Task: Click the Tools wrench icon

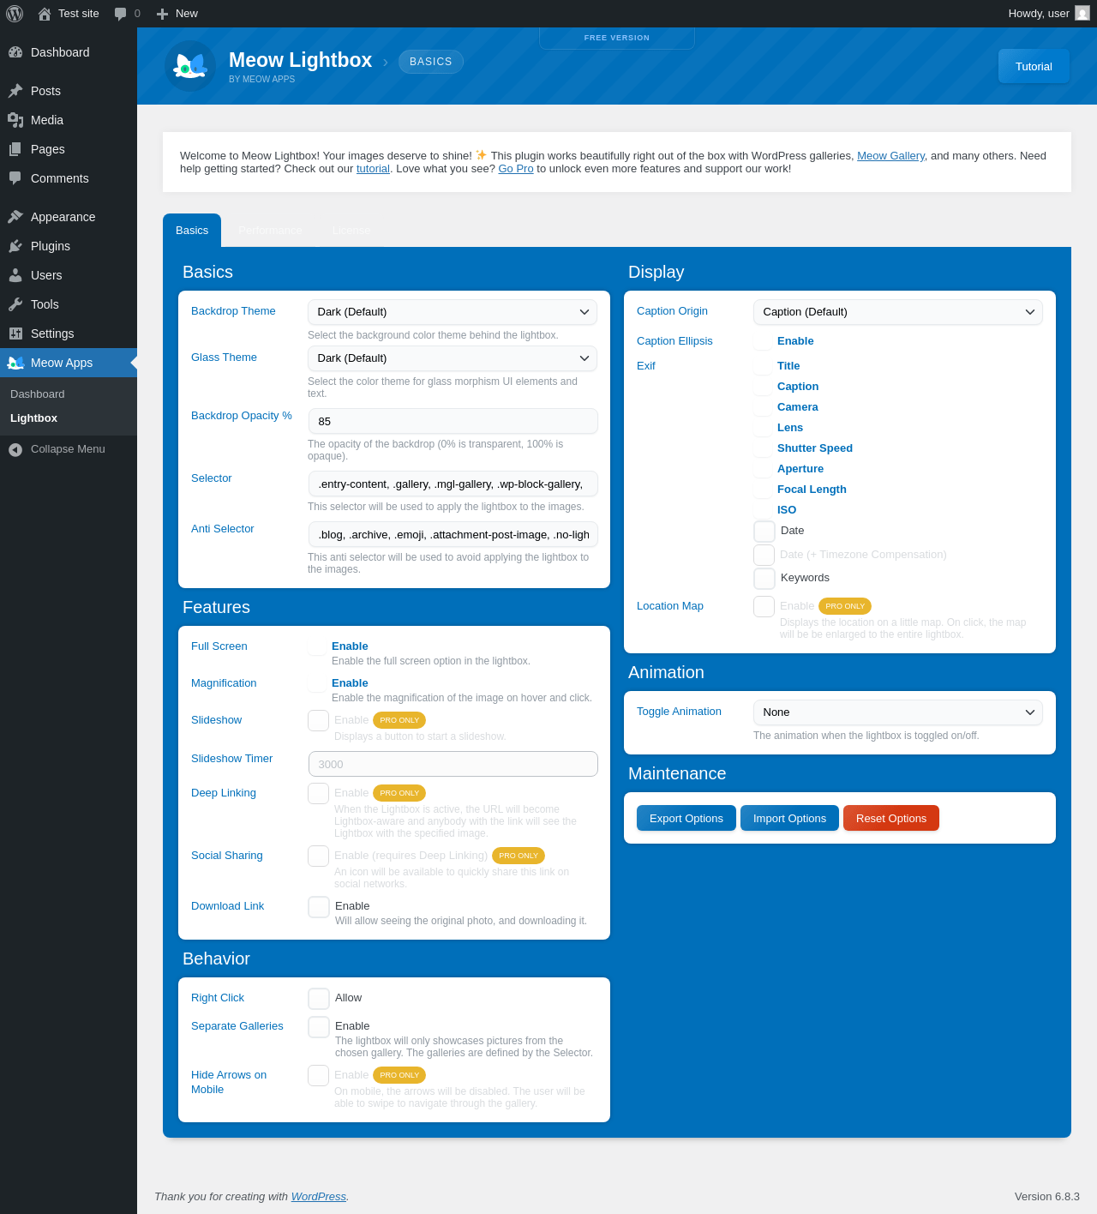Action: tap(15, 304)
